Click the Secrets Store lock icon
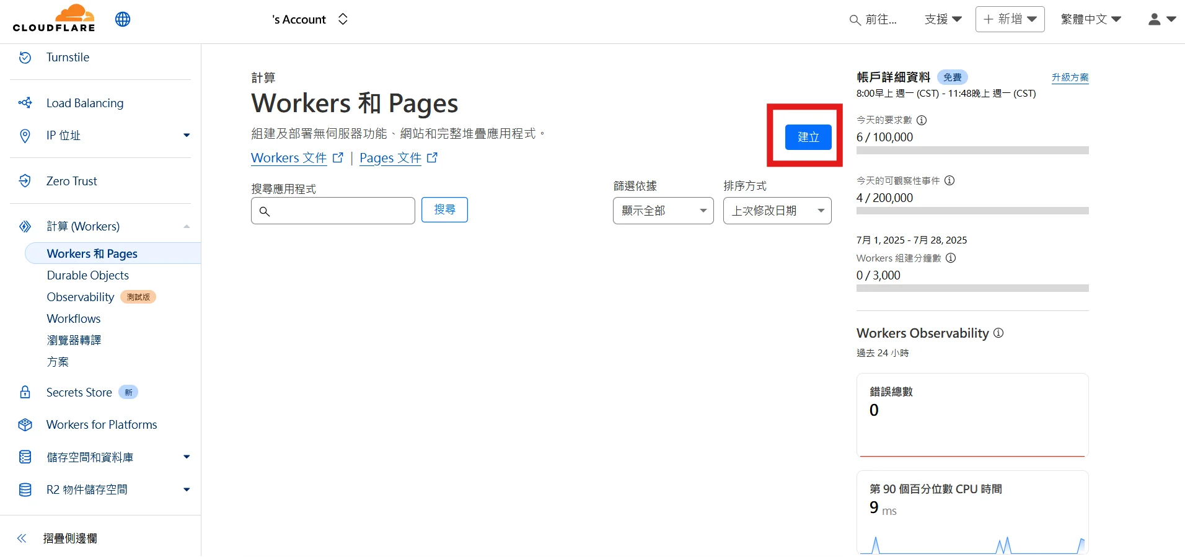Image resolution: width=1185 pixels, height=557 pixels. point(25,392)
